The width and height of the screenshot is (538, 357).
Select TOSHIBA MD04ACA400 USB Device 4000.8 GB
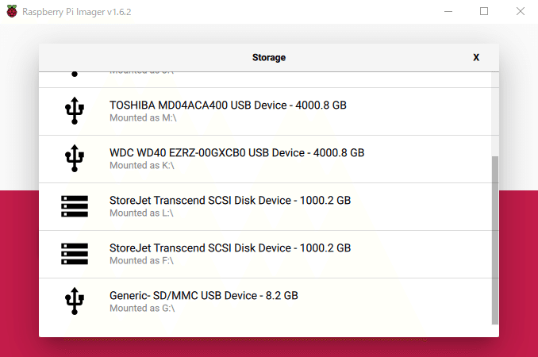(265, 111)
